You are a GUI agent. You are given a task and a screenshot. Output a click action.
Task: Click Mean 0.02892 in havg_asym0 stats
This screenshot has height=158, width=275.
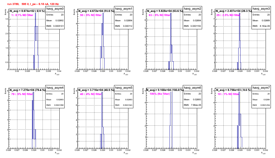[x=55, y=20]
